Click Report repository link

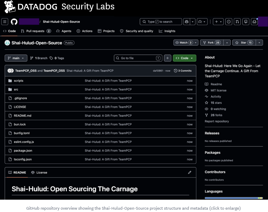click(x=217, y=121)
